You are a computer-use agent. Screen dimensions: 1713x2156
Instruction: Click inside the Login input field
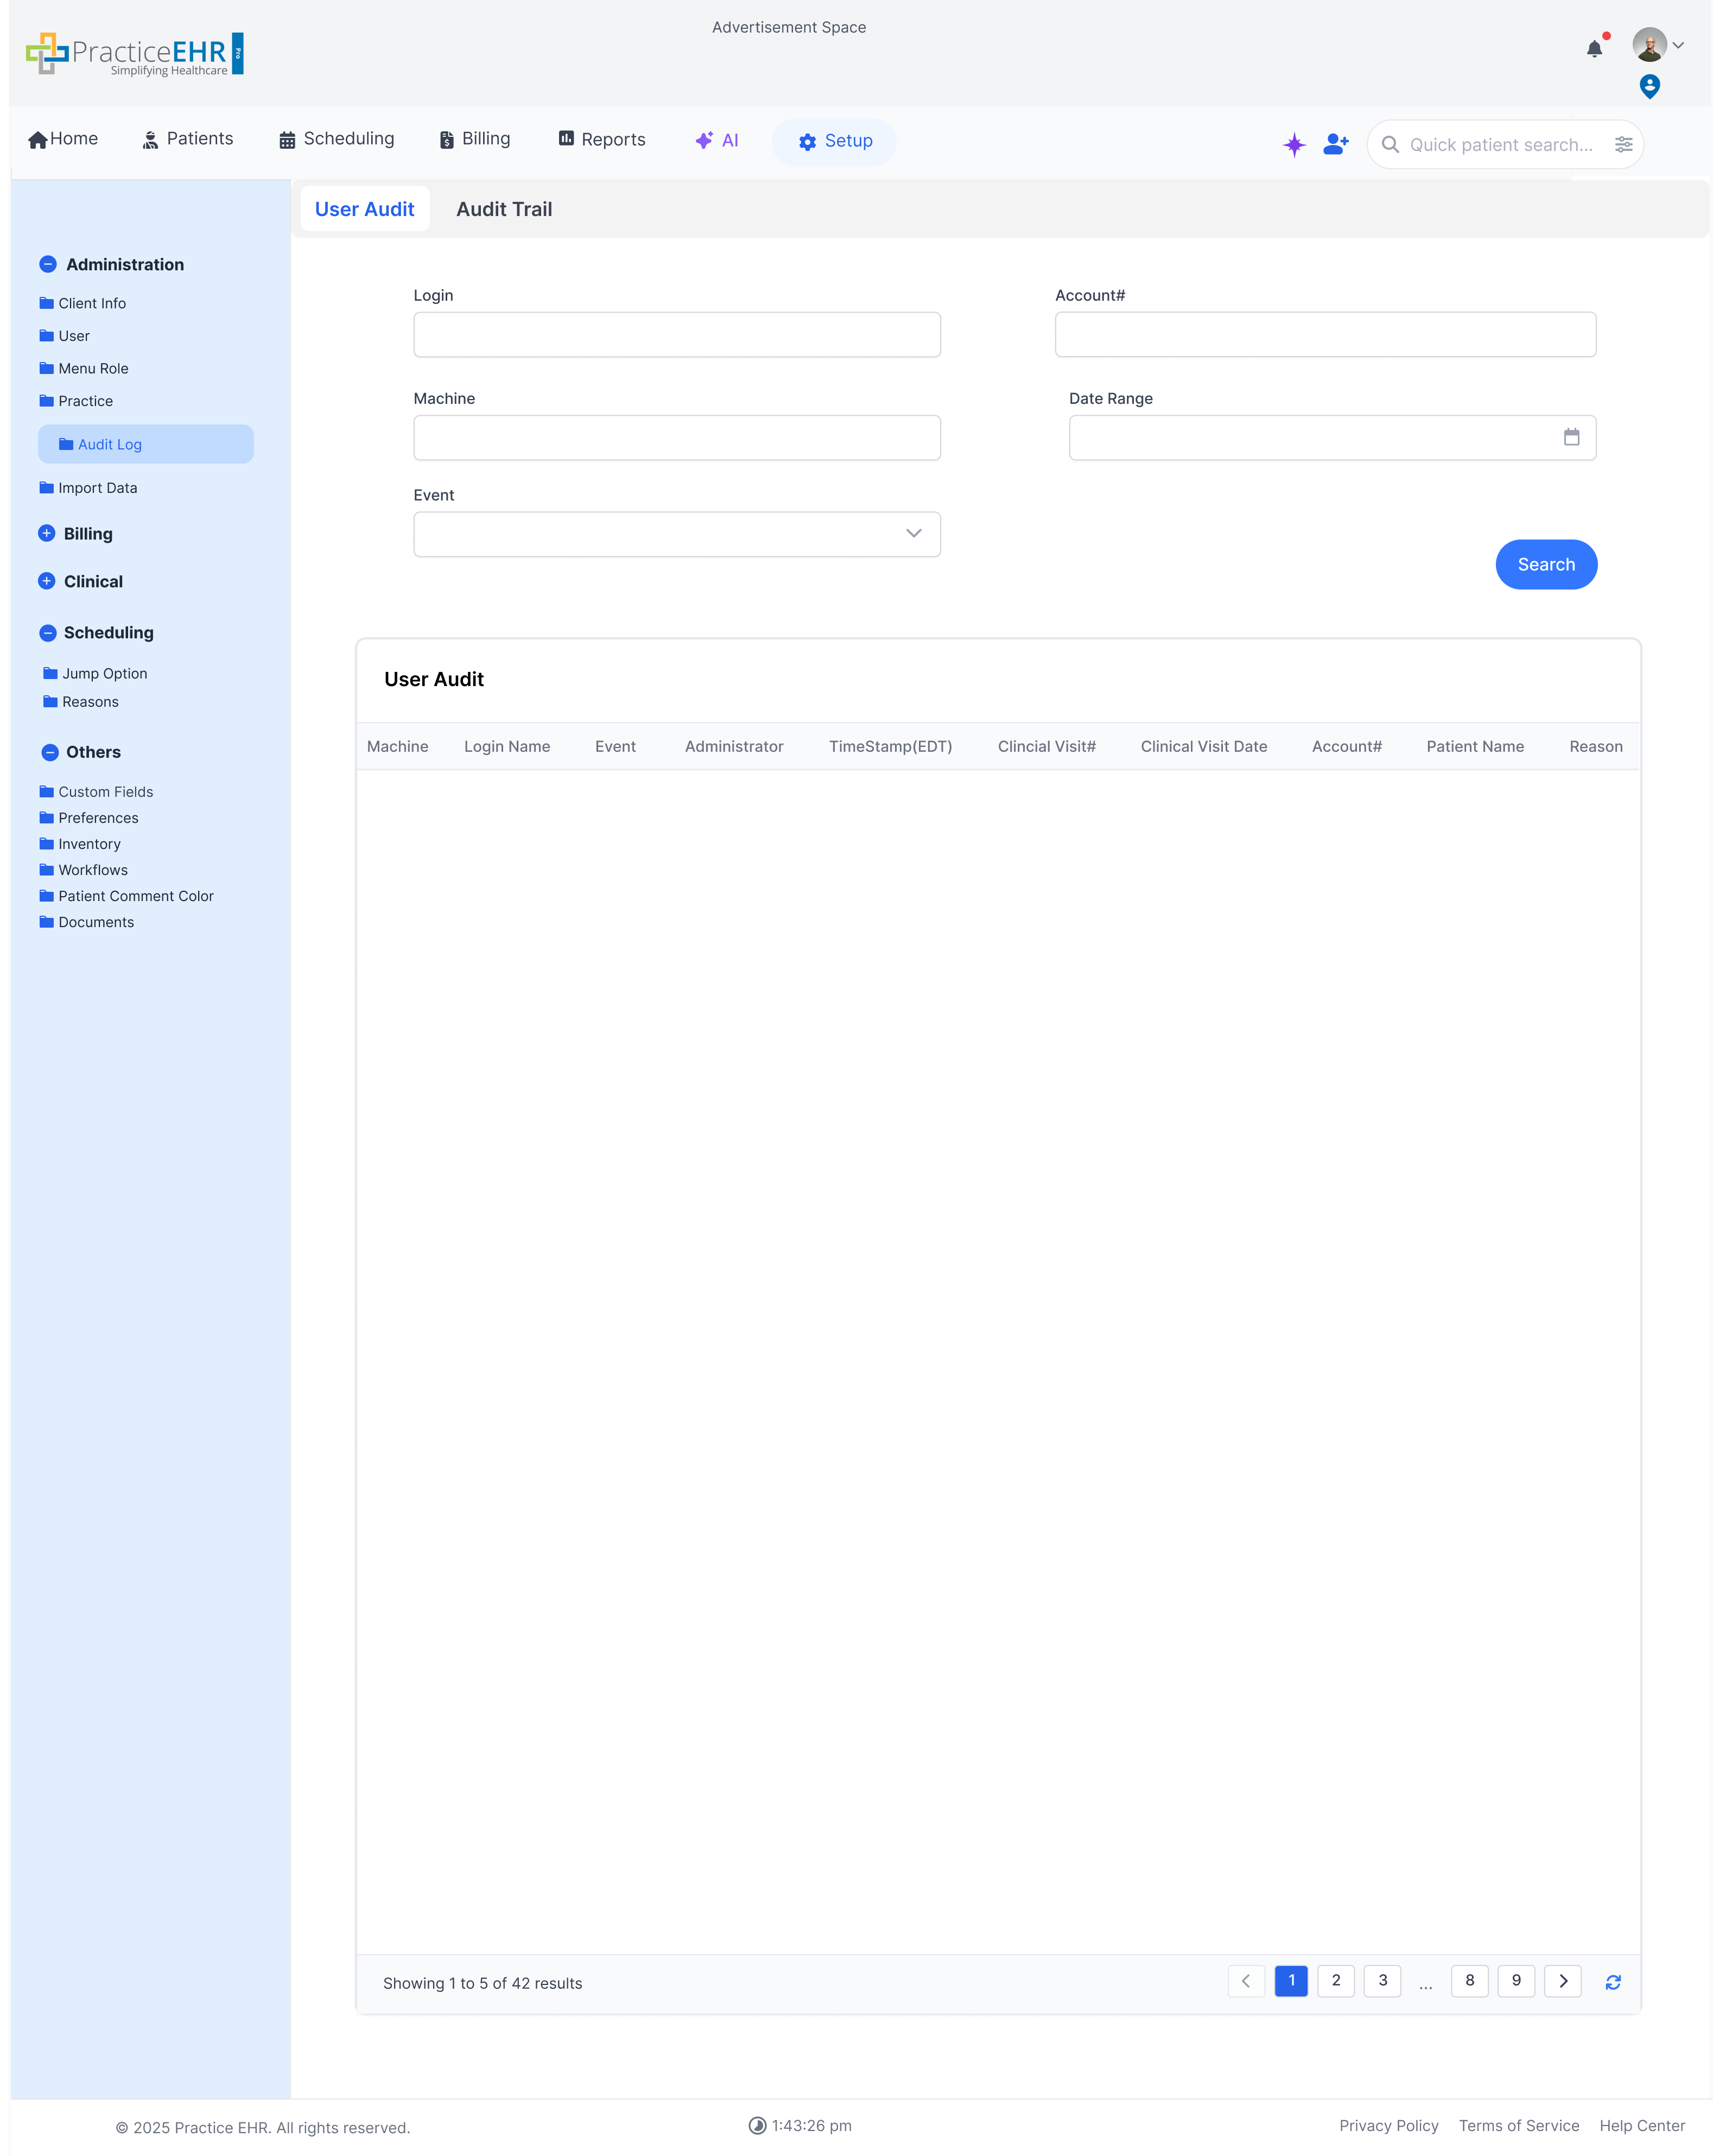pos(676,334)
